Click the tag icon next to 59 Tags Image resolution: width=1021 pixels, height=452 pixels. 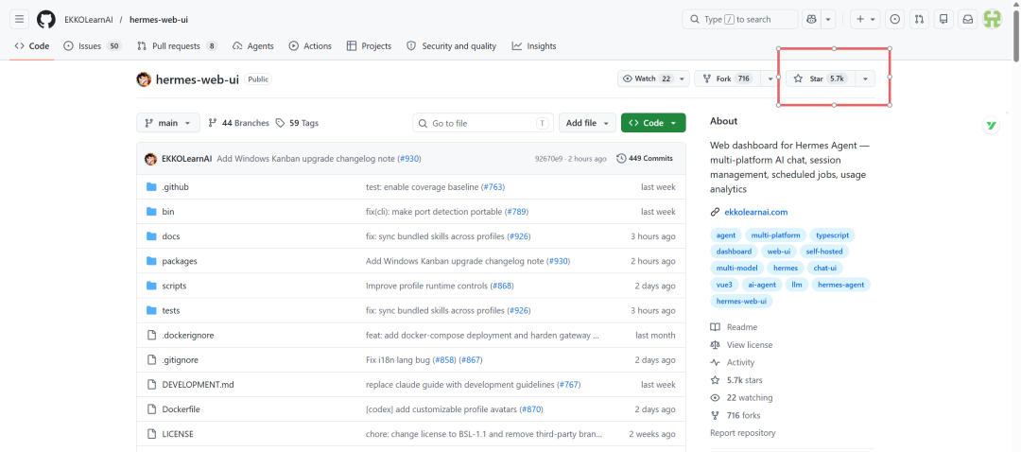click(280, 123)
